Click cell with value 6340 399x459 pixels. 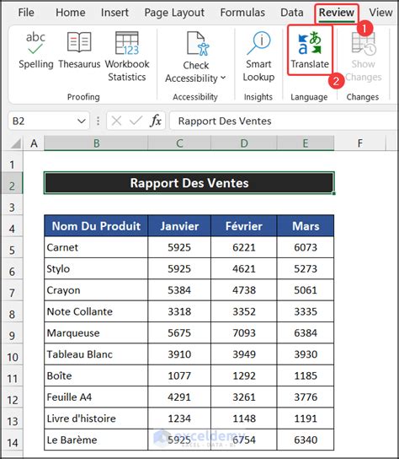coord(306,440)
